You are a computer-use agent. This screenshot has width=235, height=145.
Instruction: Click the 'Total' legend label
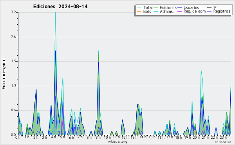pyautogui.click(x=148, y=7)
